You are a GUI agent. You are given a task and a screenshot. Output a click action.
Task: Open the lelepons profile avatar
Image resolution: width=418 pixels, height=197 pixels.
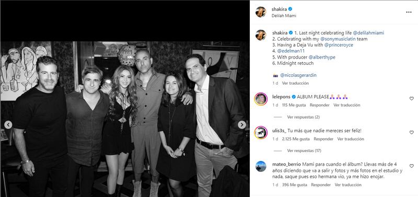pos(261,99)
